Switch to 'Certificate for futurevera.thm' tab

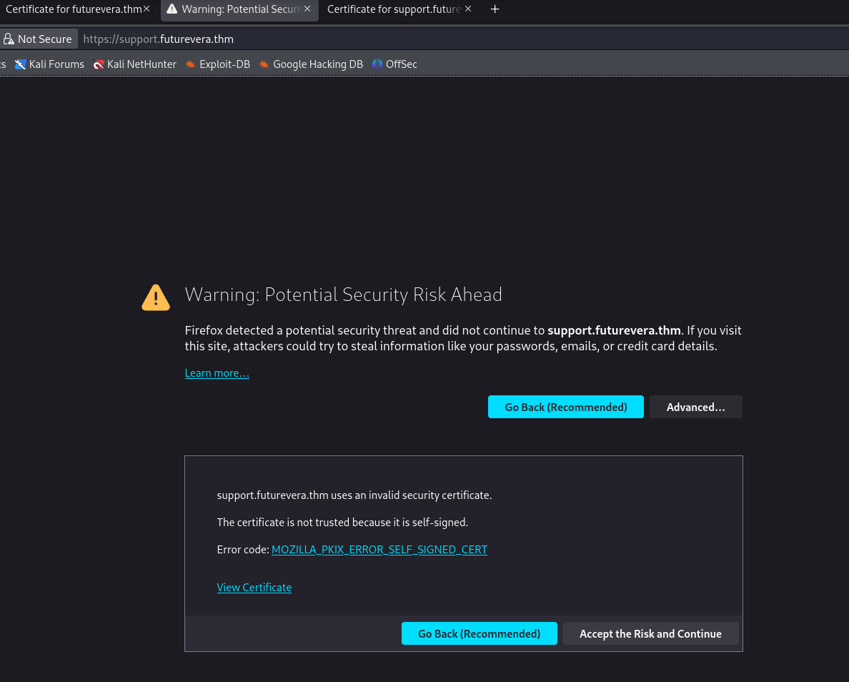pyautogui.click(x=71, y=9)
